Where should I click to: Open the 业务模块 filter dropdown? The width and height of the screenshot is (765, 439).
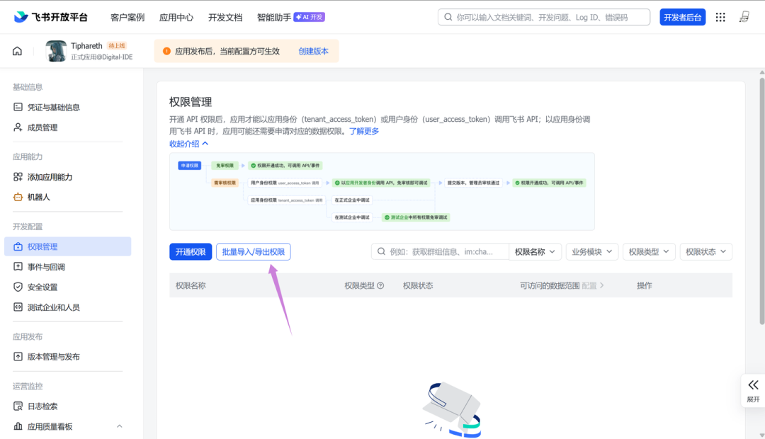[591, 251]
